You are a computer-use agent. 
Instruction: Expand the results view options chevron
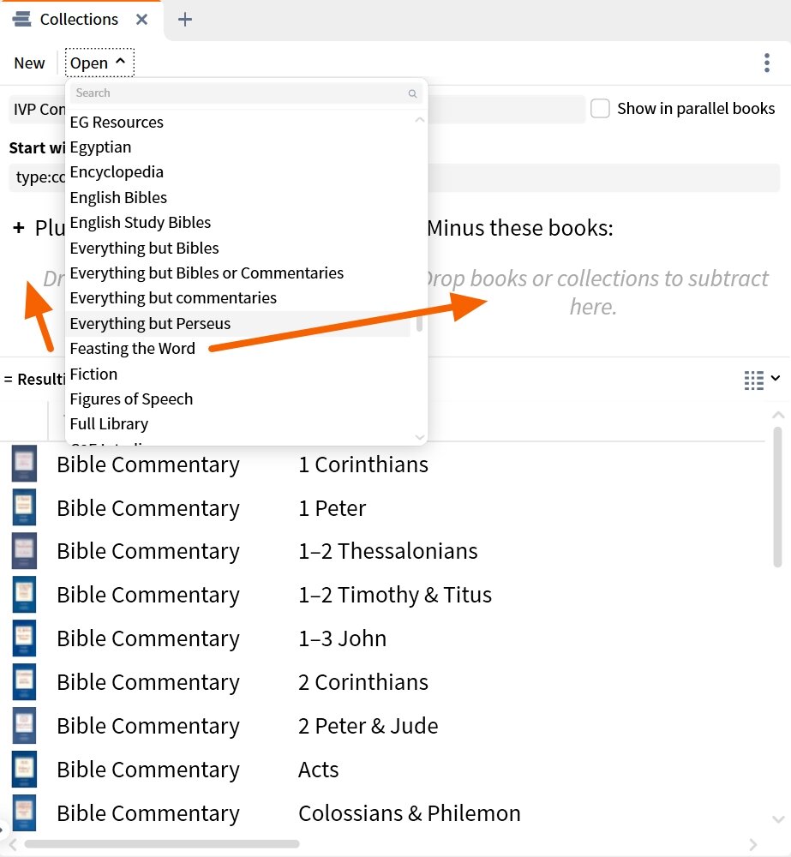pyautogui.click(x=776, y=378)
